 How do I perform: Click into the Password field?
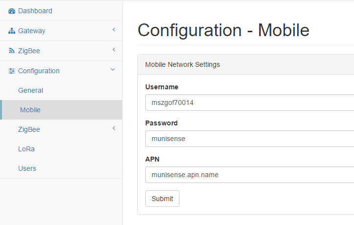[x=249, y=139]
